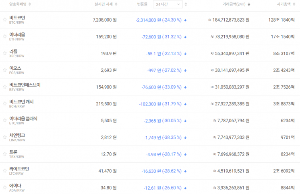This screenshot has width=300, height=194.
Task: Click the down arrow beside -30.05 %
Action: 185,121
